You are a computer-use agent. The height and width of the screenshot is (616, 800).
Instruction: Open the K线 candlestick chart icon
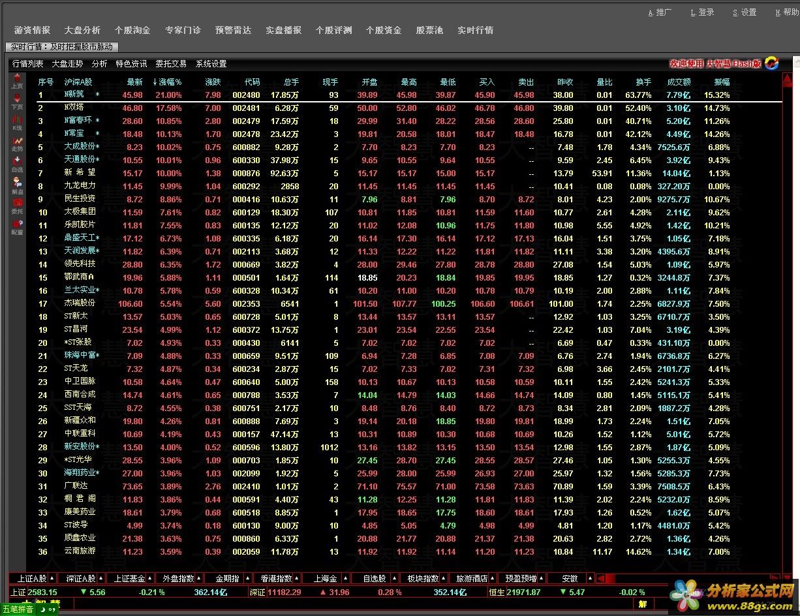(x=17, y=123)
